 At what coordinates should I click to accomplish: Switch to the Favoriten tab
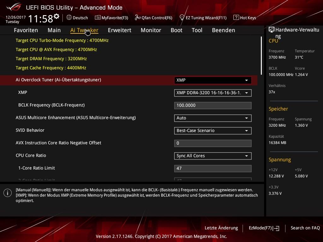click(26, 30)
